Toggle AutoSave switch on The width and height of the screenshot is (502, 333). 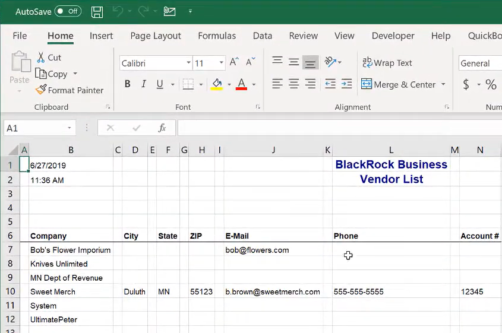(x=68, y=11)
